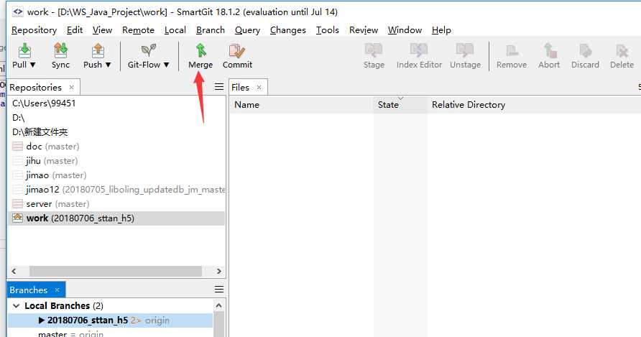
Task: Click the work repository icon
Action: 17,218
